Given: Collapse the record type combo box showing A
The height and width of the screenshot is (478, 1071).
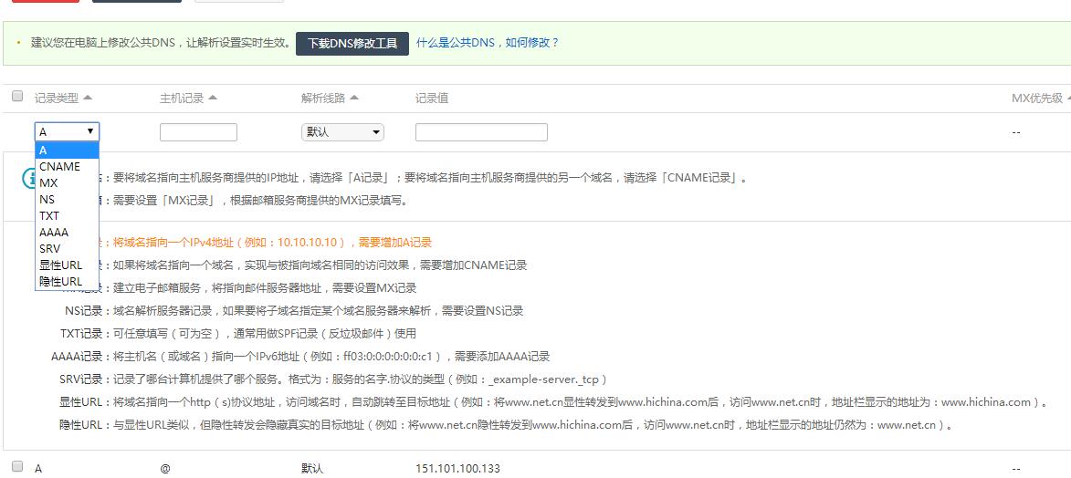Looking at the screenshot, I should (67, 131).
